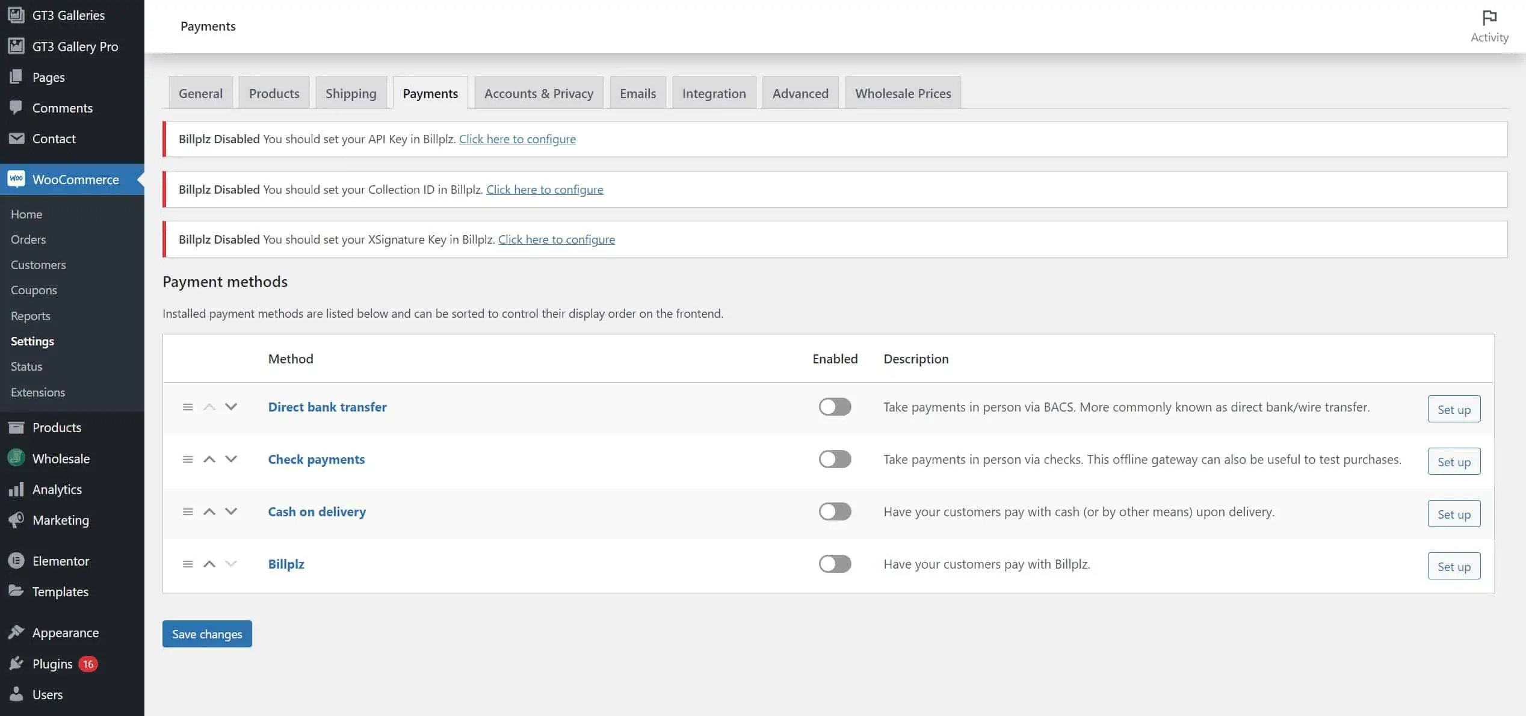Move Cash on delivery up

[209, 511]
